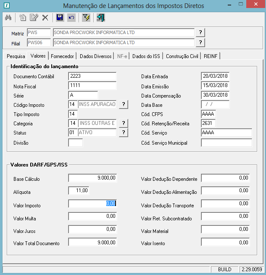Open lookup button next to Categoria
Image resolution: width=266 pixels, height=275 pixels.
tap(124, 123)
